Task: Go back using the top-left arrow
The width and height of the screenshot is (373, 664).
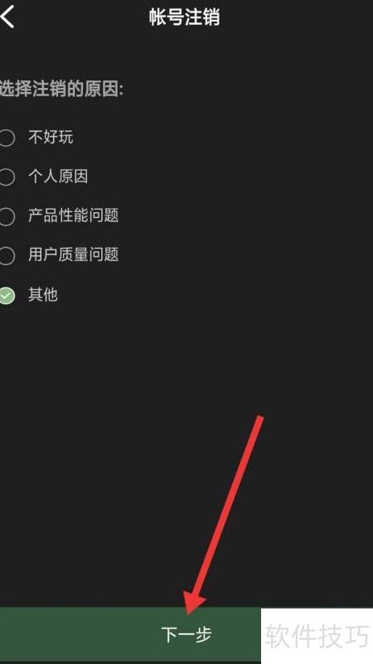Action: tap(7, 16)
